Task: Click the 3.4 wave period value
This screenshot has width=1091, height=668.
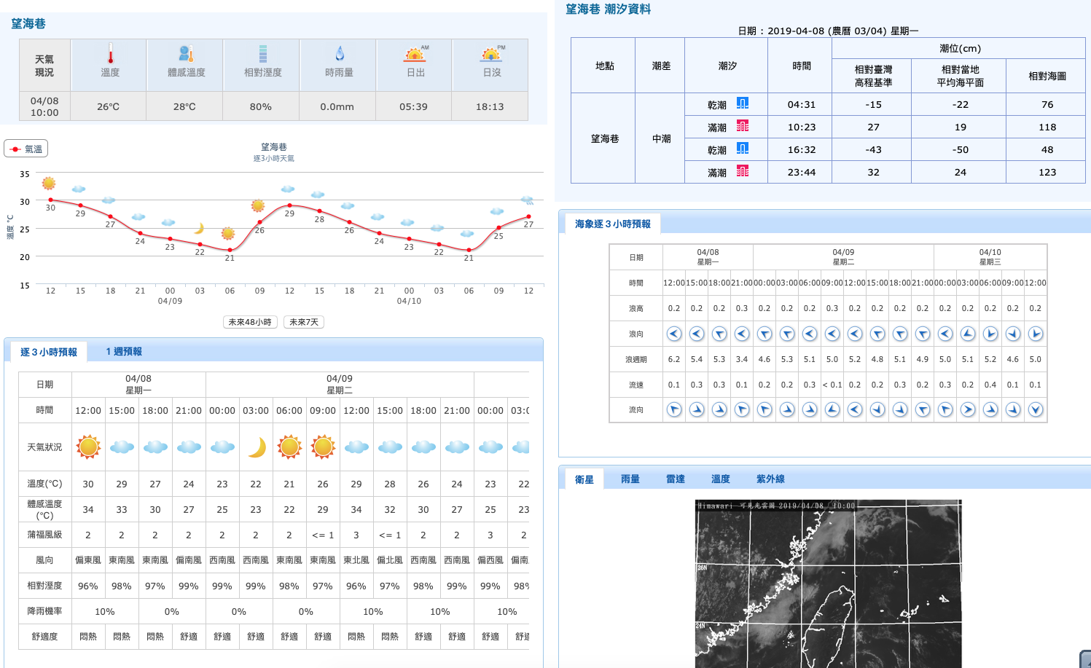Action: click(742, 359)
